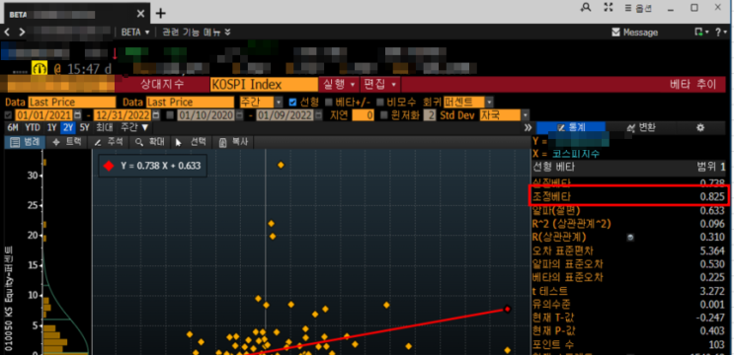The width and height of the screenshot is (734, 355).
Task: Click the 01/01/2021 start date field
Action: (x=44, y=115)
